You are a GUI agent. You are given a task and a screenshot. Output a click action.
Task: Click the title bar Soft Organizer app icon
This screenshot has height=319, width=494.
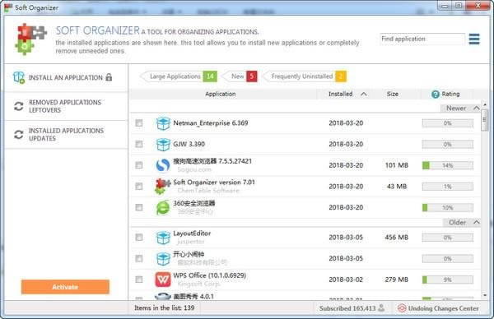[x=8, y=7]
